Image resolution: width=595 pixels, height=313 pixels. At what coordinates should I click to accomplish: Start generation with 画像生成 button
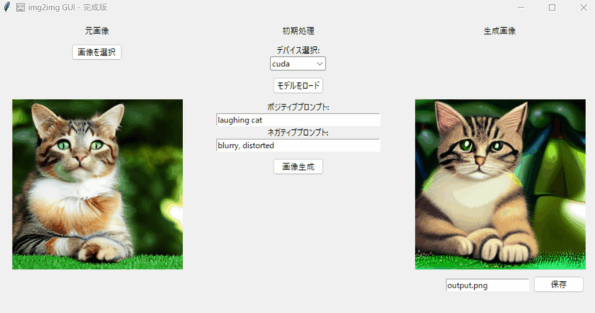298,166
